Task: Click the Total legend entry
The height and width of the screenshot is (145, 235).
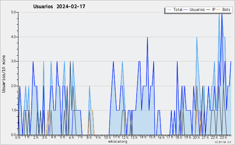Action: click(174, 9)
